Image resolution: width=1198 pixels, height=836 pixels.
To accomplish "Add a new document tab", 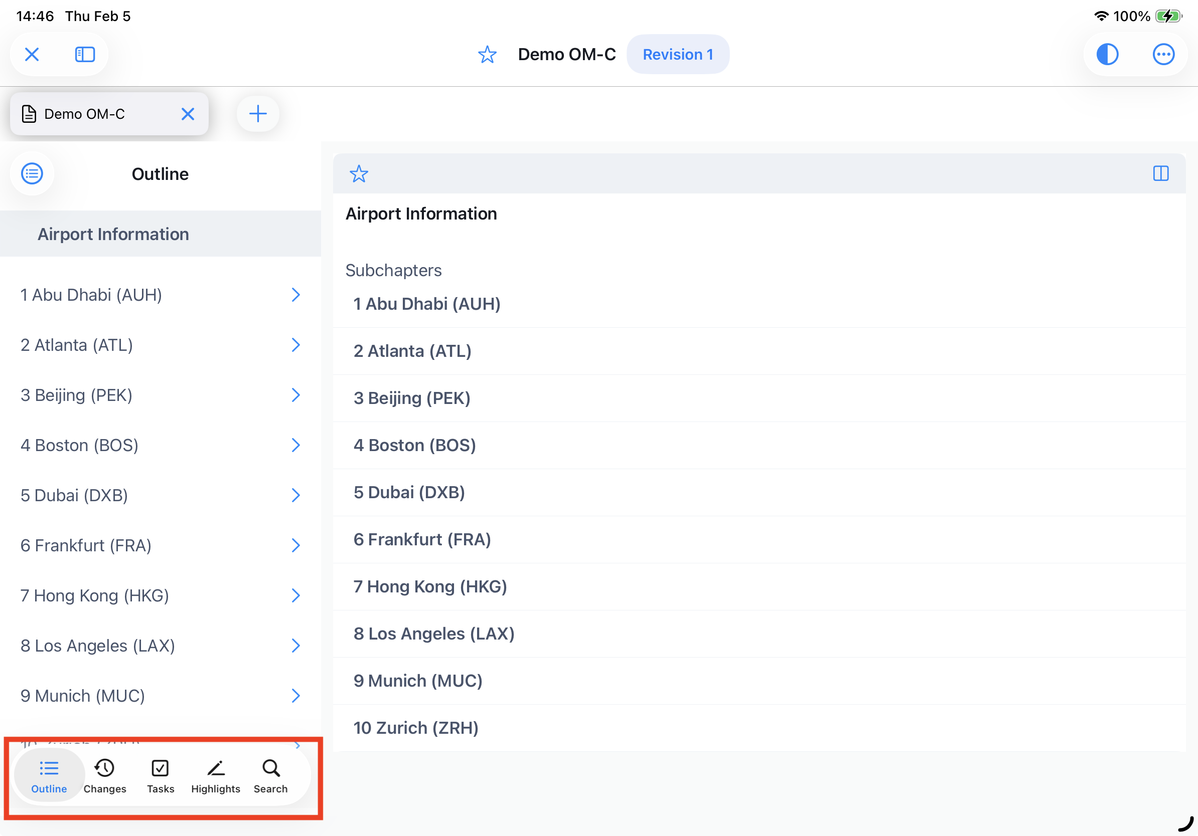I will point(258,114).
